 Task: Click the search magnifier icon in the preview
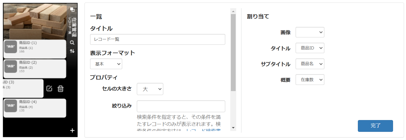click(72, 43)
